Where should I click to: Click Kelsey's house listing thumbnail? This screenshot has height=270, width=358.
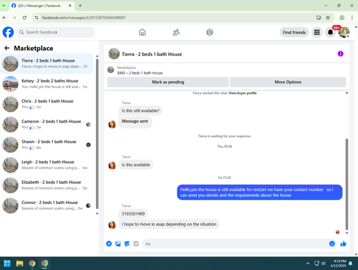coord(10,84)
